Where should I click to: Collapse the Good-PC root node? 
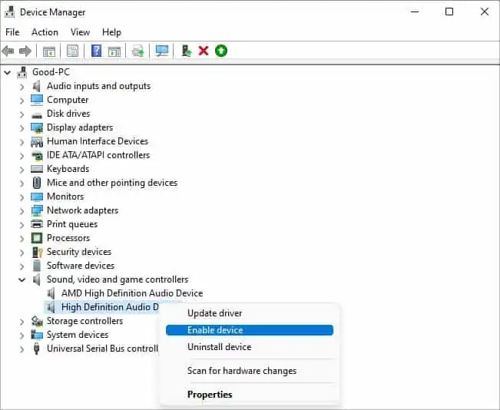click(x=8, y=73)
